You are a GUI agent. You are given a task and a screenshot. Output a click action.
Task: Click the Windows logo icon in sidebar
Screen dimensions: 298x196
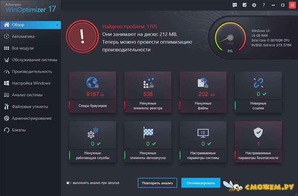coord(6,83)
